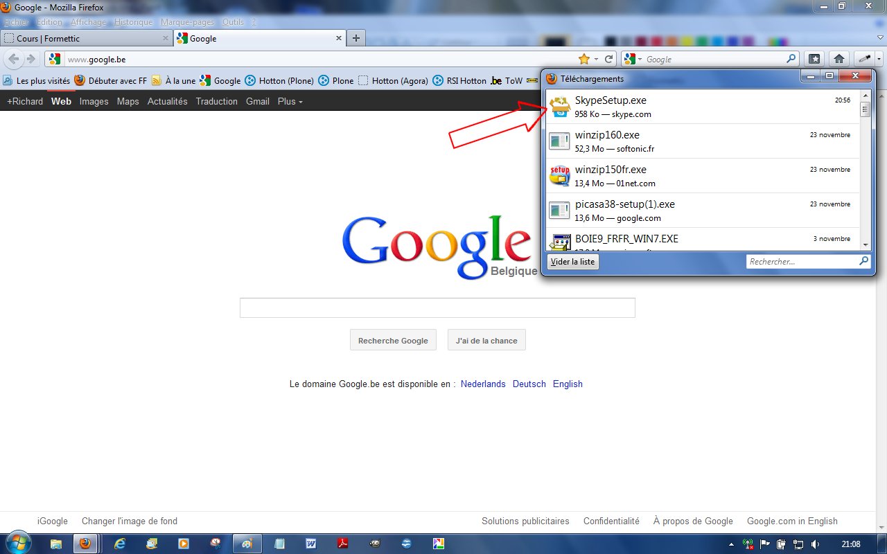The height and width of the screenshot is (554, 887).
Task: Click the downloads list scrollbar down arrow
Action: click(x=866, y=244)
